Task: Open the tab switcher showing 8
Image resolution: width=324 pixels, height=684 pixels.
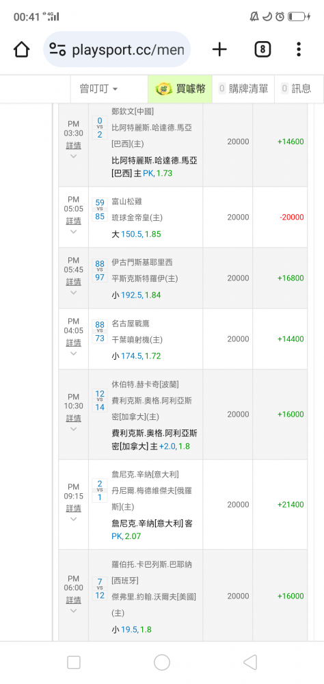Action: click(262, 49)
